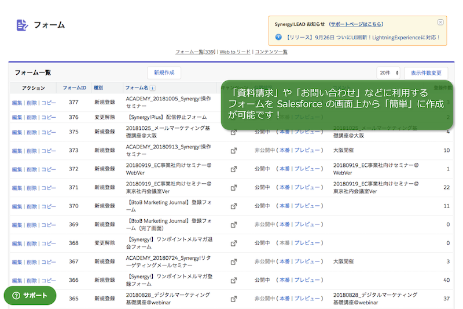Open the フォーム一覧[339] link

click(x=196, y=52)
